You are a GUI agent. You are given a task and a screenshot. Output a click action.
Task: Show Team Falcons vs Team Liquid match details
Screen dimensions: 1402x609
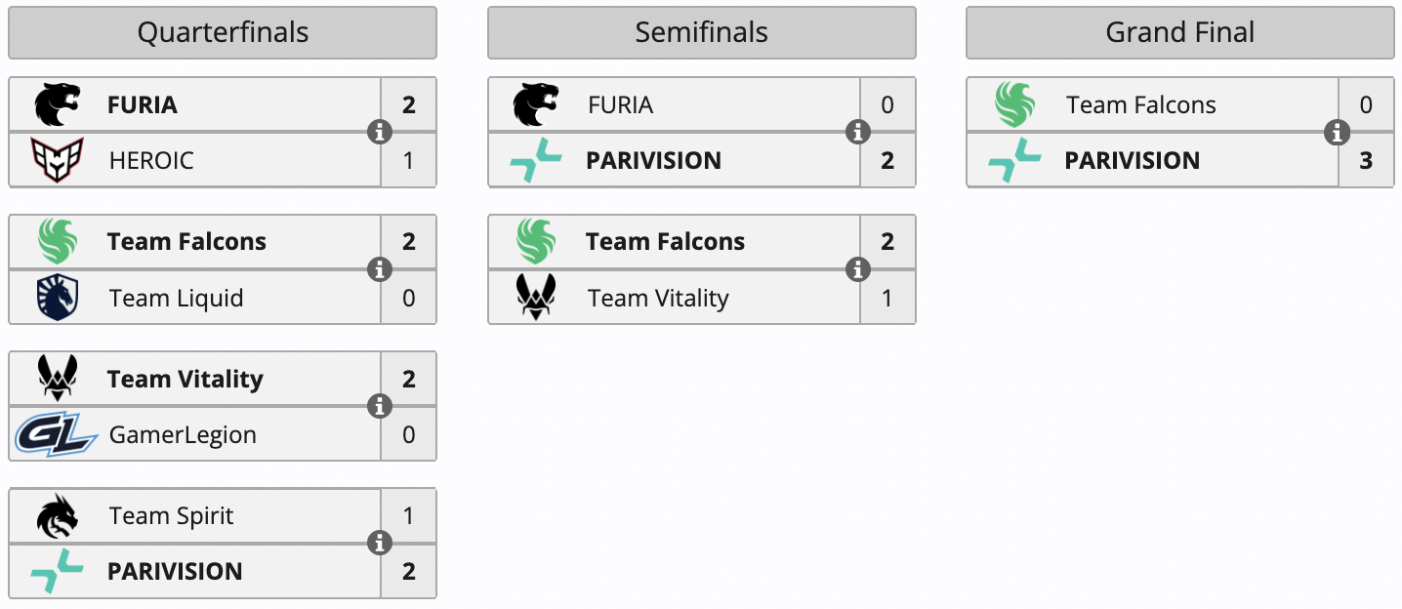point(380,269)
